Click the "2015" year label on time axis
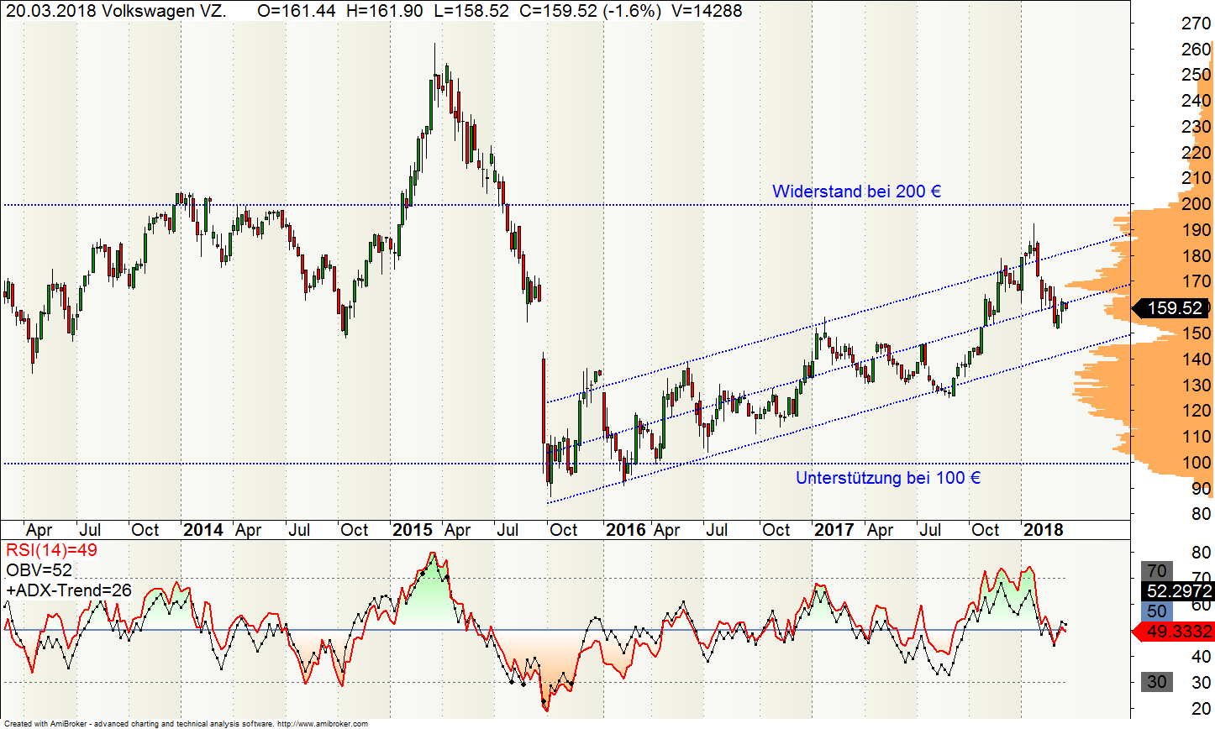The width and height of the screenshot is (1215, 729). click(x=413, y=530)
